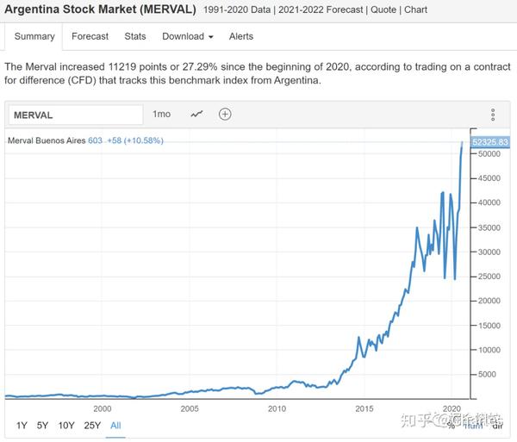Click the MERVAL symbol input field
This screenshot has width=517, height=442.
coord(76,115)
